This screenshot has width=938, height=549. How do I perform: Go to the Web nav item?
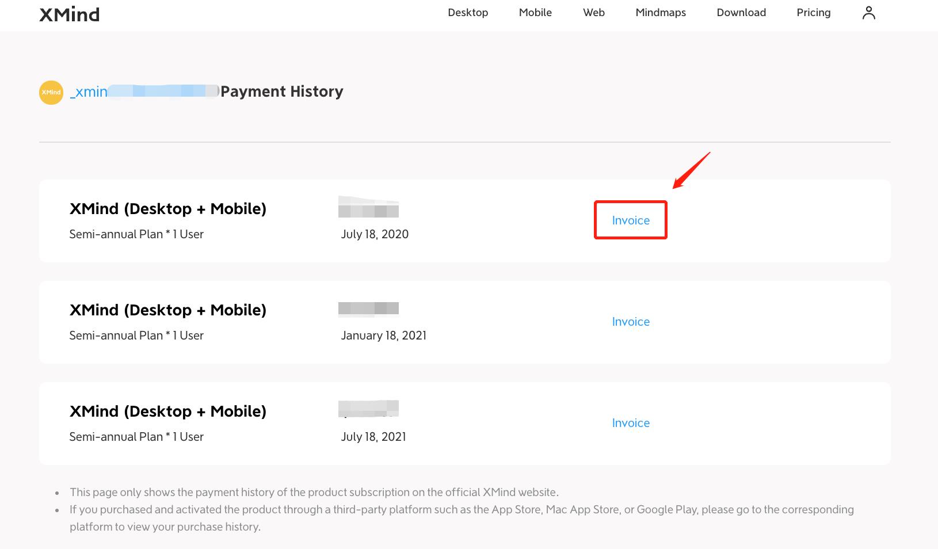(x=594, y=13)
